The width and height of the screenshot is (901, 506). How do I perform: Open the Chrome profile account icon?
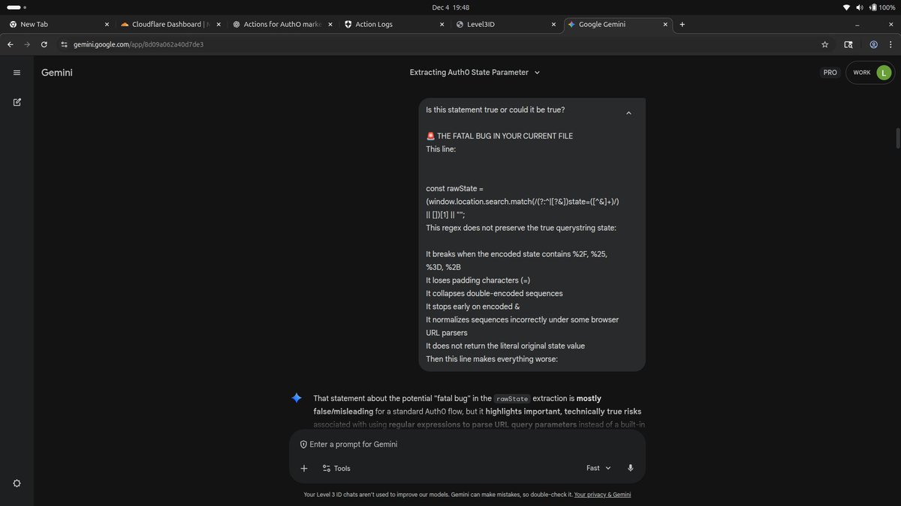click(x=872, y=44)
